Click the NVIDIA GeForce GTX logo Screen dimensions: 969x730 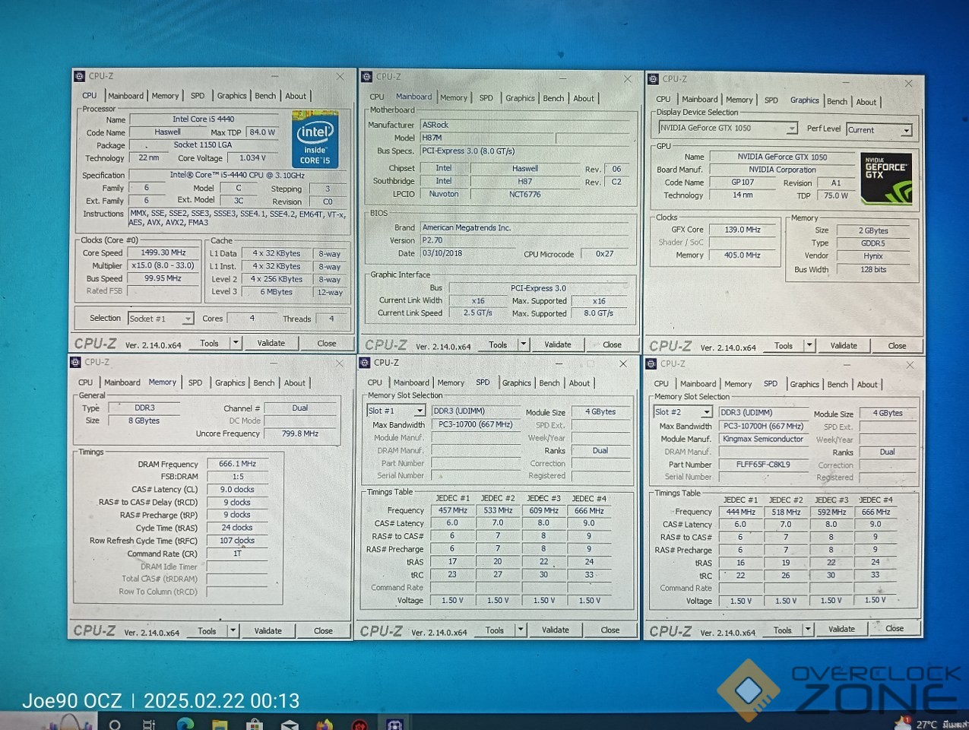click(x=886, y=179)
